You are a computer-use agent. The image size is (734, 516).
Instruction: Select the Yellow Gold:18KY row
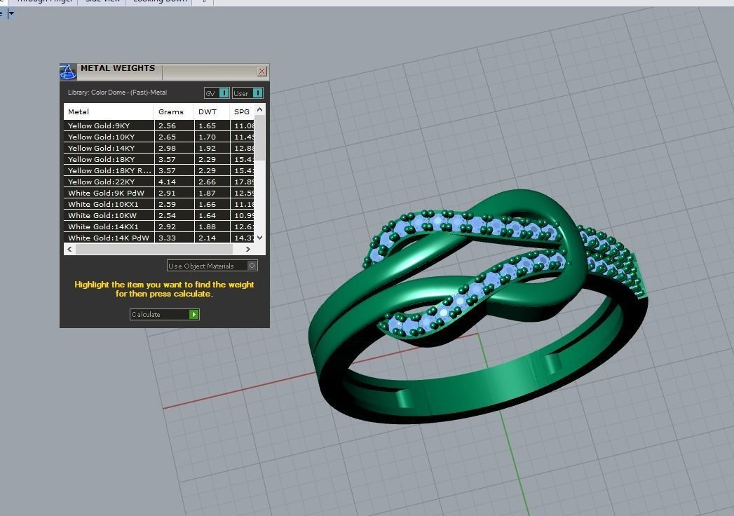pos(158,159)
